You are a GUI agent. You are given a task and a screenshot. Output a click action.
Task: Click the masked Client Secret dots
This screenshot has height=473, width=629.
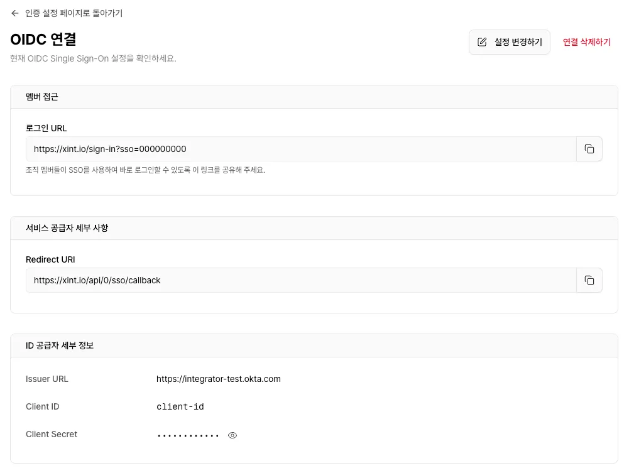(x=188, y=434)
